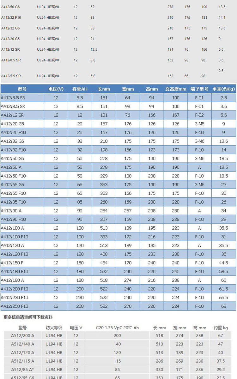Click A412/50 G6 in the top gray table

click(x=10, y=7)
